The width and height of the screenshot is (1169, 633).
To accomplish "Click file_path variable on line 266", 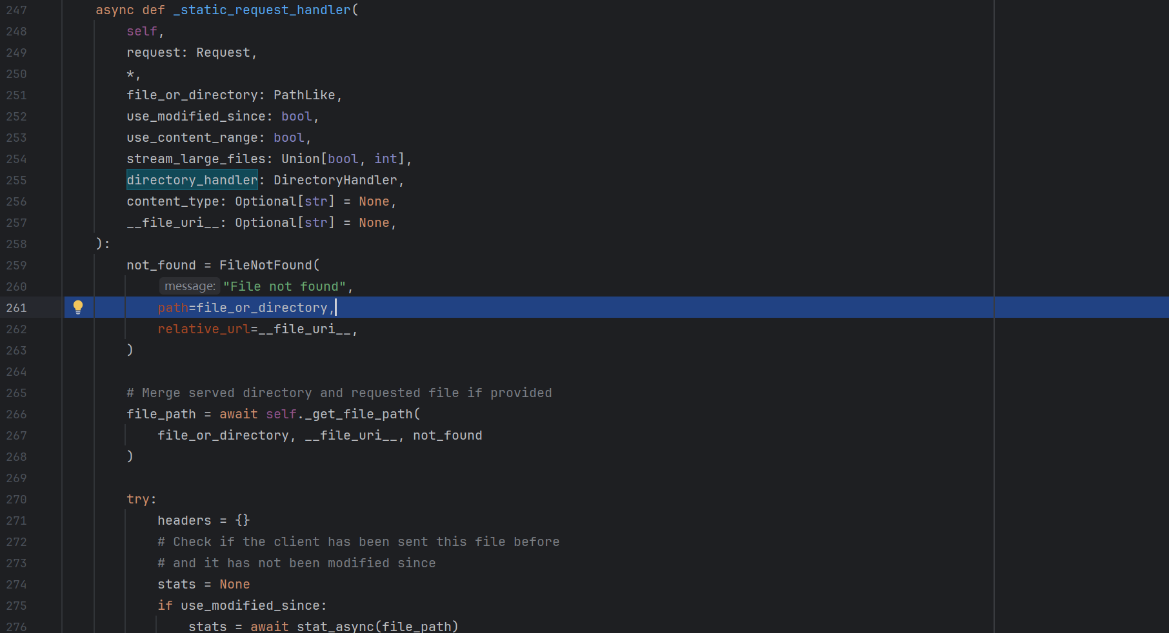I will (161, 414).
